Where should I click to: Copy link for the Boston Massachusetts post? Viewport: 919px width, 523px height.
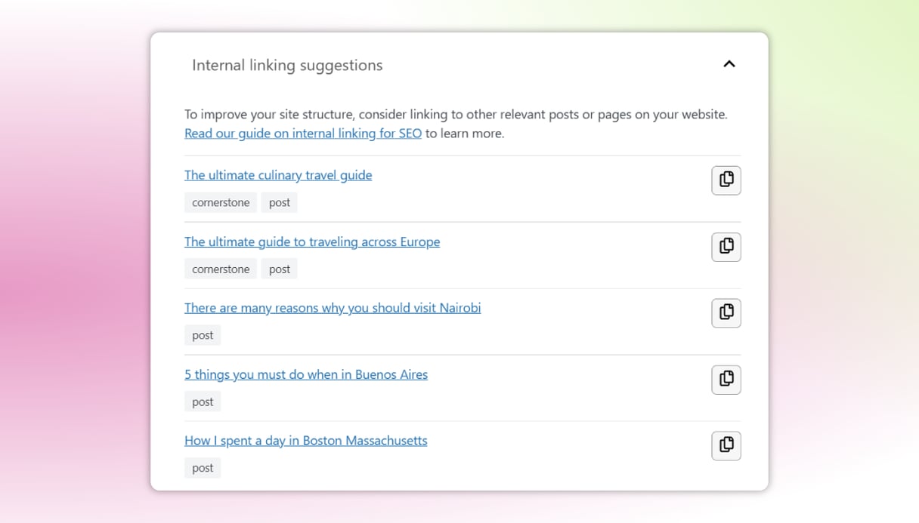[726, 446]
